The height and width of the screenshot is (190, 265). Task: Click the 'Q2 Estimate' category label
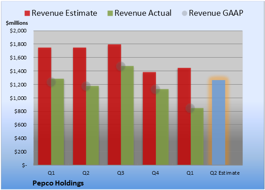pos(225,173)
